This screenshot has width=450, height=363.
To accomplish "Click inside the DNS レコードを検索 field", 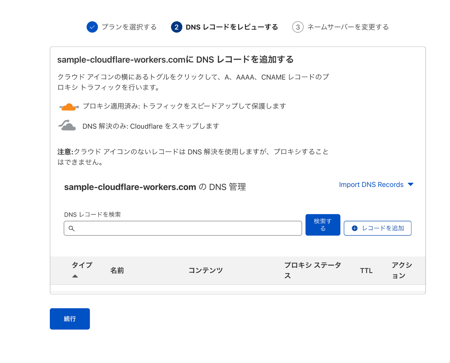I will click(183, 228).
